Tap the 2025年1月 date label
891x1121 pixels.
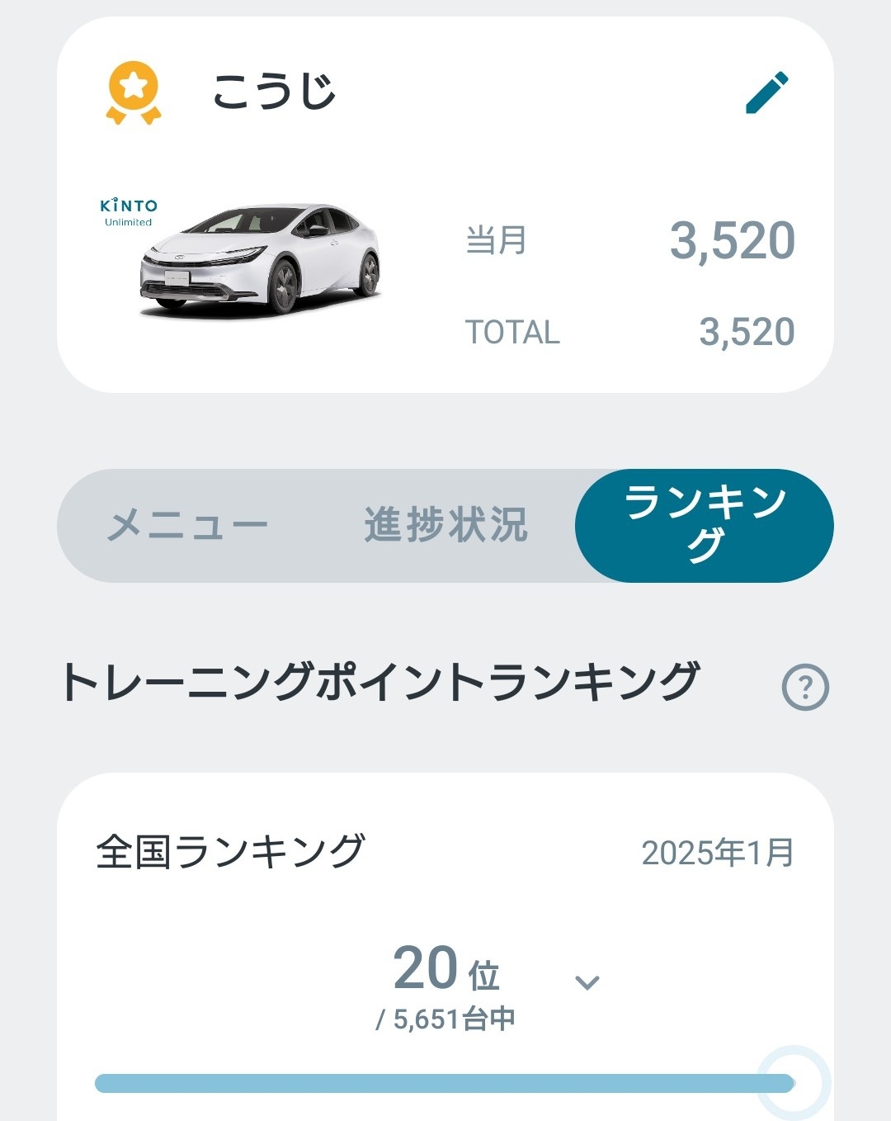718,853
